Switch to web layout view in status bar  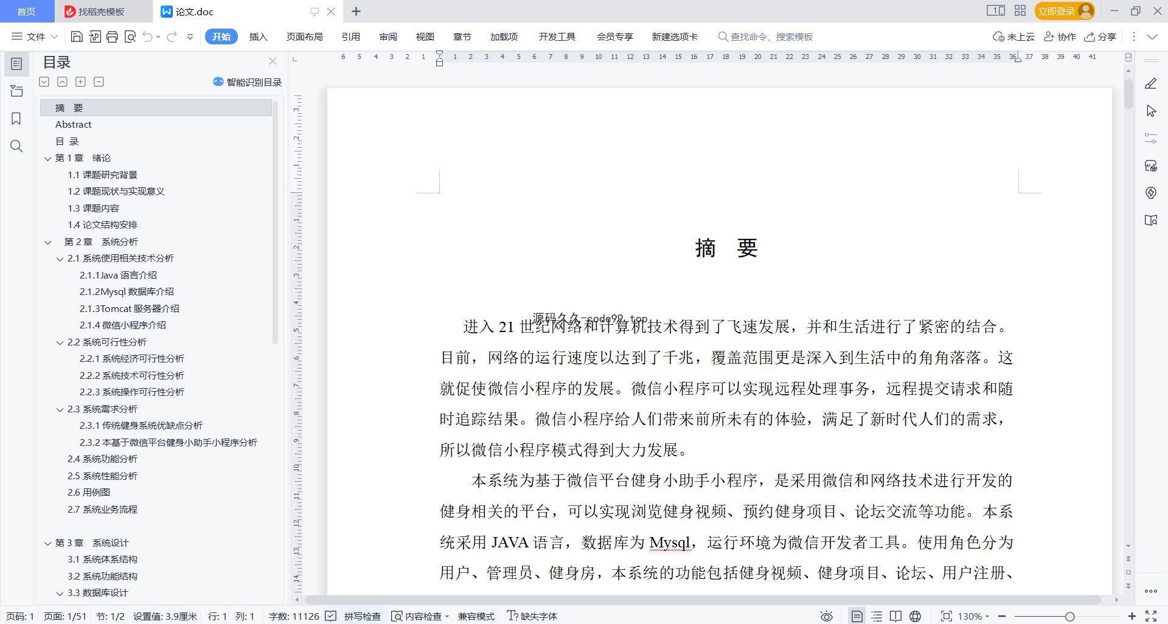pos(915,616)
